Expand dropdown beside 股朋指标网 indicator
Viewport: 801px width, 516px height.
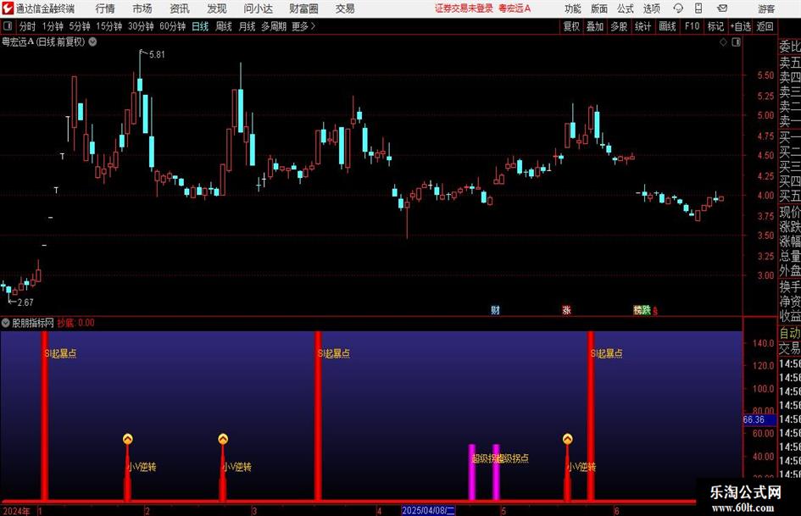pos(6,323)
